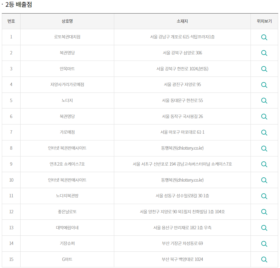View location of 연초2호 쇼케이스7호
This screenshot has height=268, width=280.
click(x=264, y=164)
